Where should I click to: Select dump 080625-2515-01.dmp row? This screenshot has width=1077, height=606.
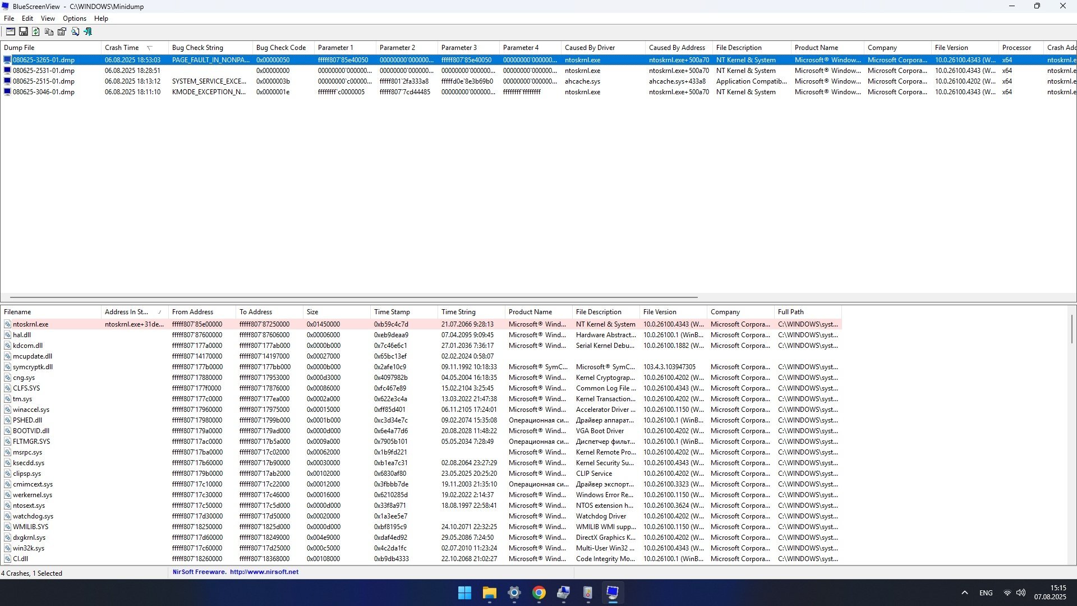click(x=538, y=81)
